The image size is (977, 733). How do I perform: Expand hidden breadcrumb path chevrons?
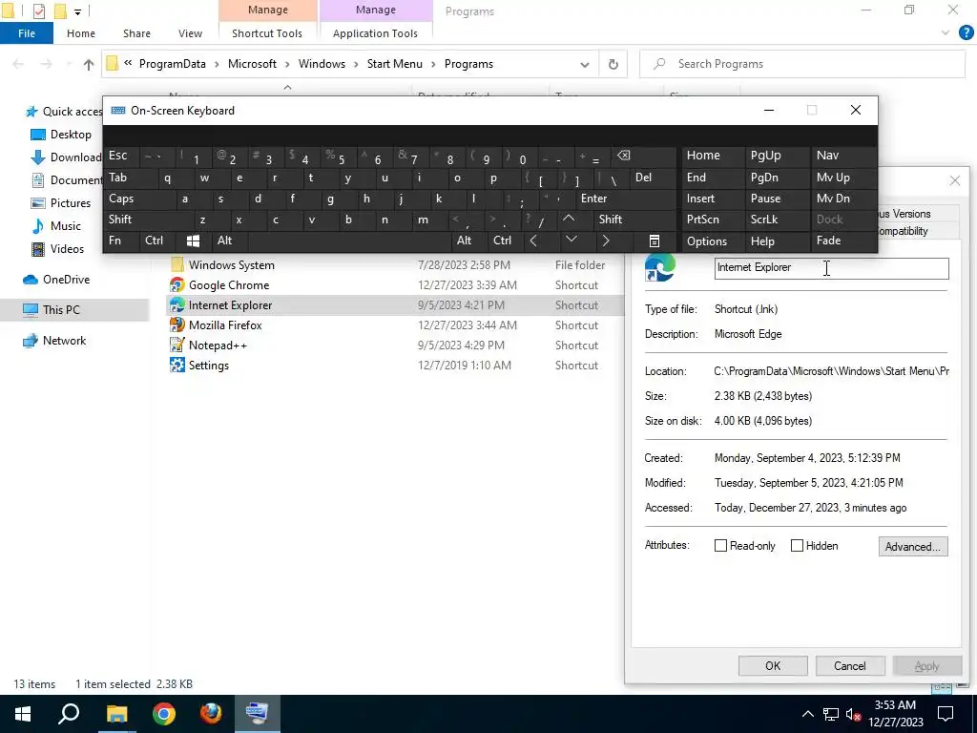128,64
